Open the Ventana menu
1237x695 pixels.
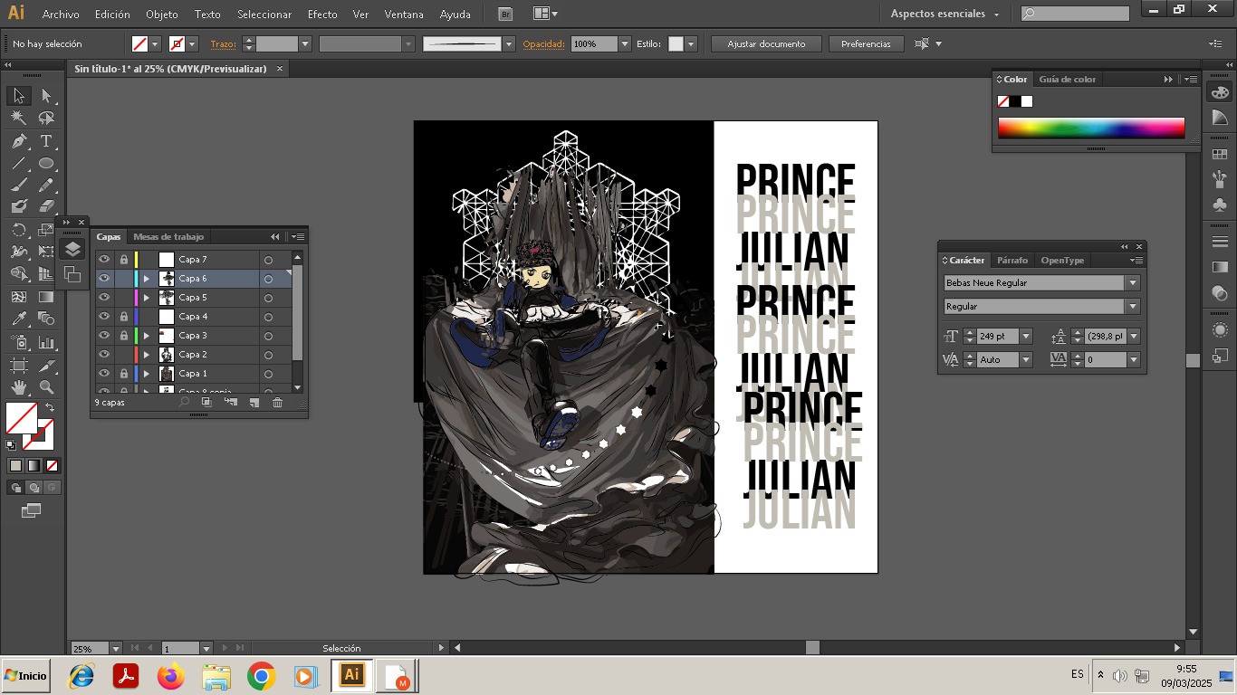point(404,14)
